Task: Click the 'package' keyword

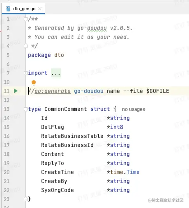Action: (x=39, y=55)
